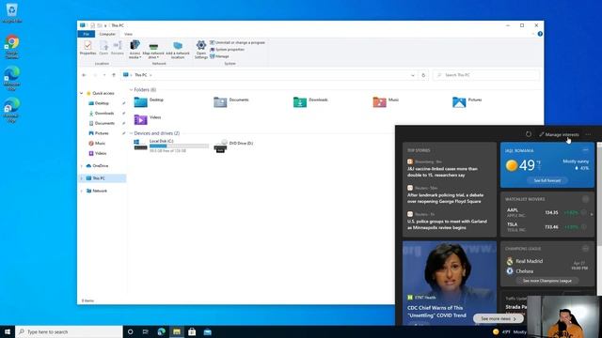
Task: Switch to the View ribbon tab
Action: (x=128, y=34)
